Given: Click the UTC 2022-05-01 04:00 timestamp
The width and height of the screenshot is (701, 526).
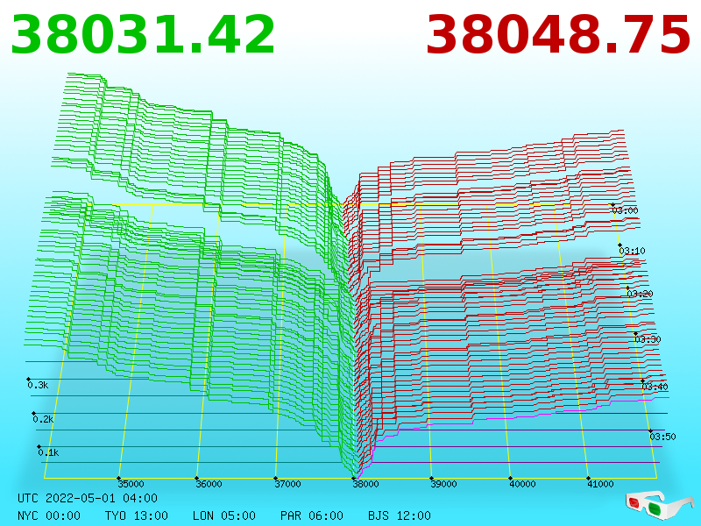Looking at the screenshot, I should tap(88, 498).
